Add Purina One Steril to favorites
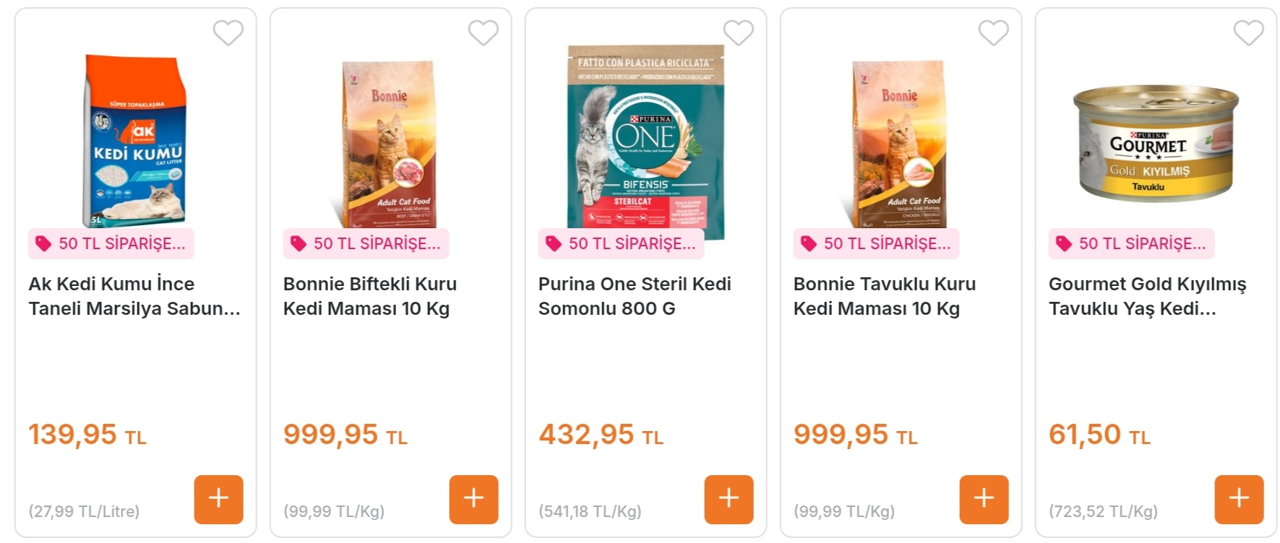 pyautogui.click(x=738, y=32)
